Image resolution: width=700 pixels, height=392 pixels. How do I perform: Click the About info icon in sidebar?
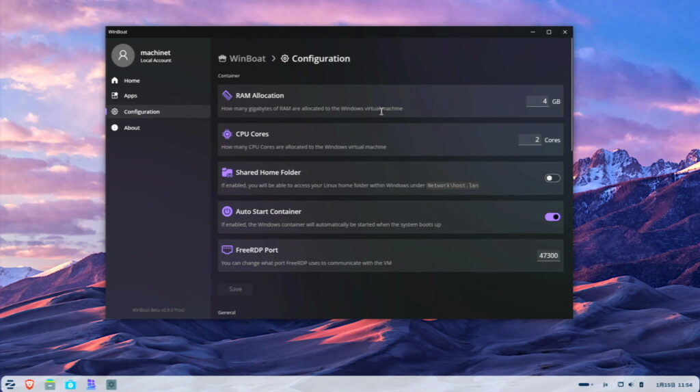tap(115, 128)
